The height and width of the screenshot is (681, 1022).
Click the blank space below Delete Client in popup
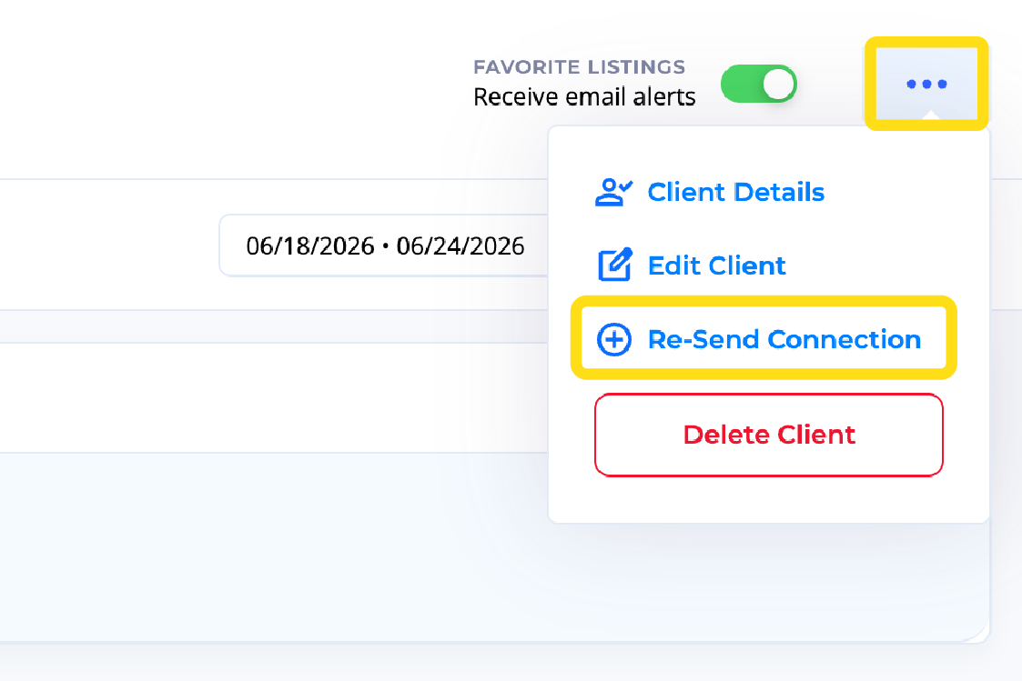768,499
